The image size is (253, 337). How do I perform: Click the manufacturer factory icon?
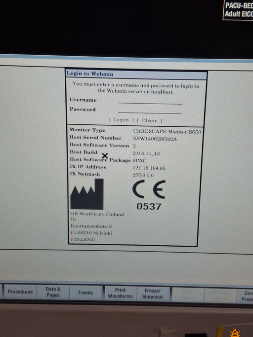click(87, 194)
